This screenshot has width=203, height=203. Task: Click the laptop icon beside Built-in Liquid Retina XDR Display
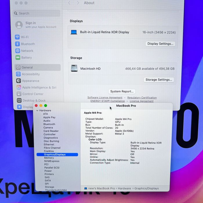click(x=74, y=32)
